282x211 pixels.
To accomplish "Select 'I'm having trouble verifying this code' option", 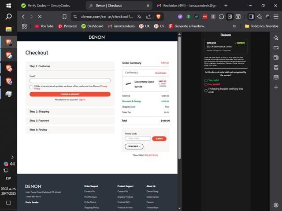I will [x=206, y=91].
